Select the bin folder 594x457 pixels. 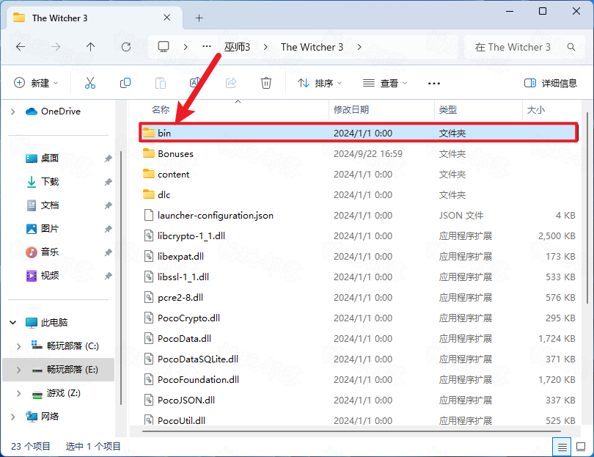(359, 133)
